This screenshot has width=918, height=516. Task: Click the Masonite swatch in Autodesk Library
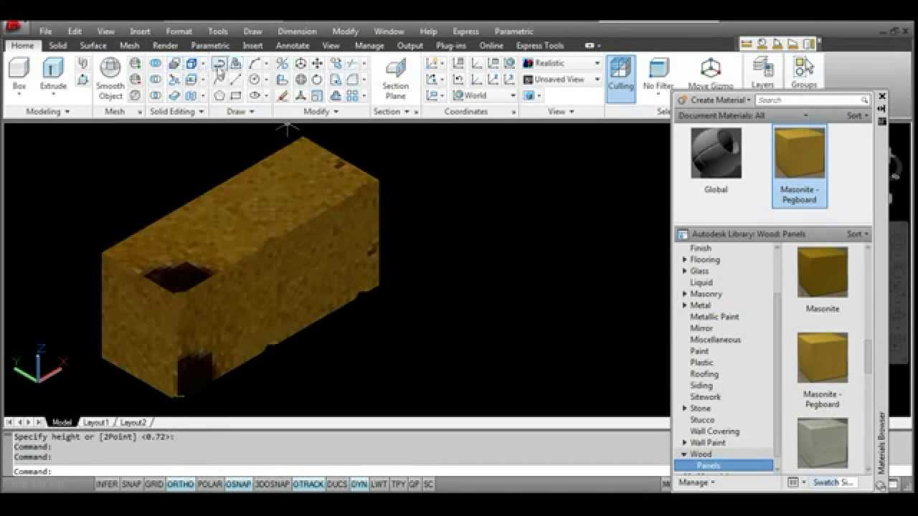coord(823,272)
